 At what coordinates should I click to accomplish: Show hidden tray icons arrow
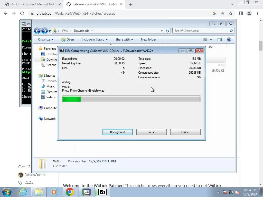[218, 192]
